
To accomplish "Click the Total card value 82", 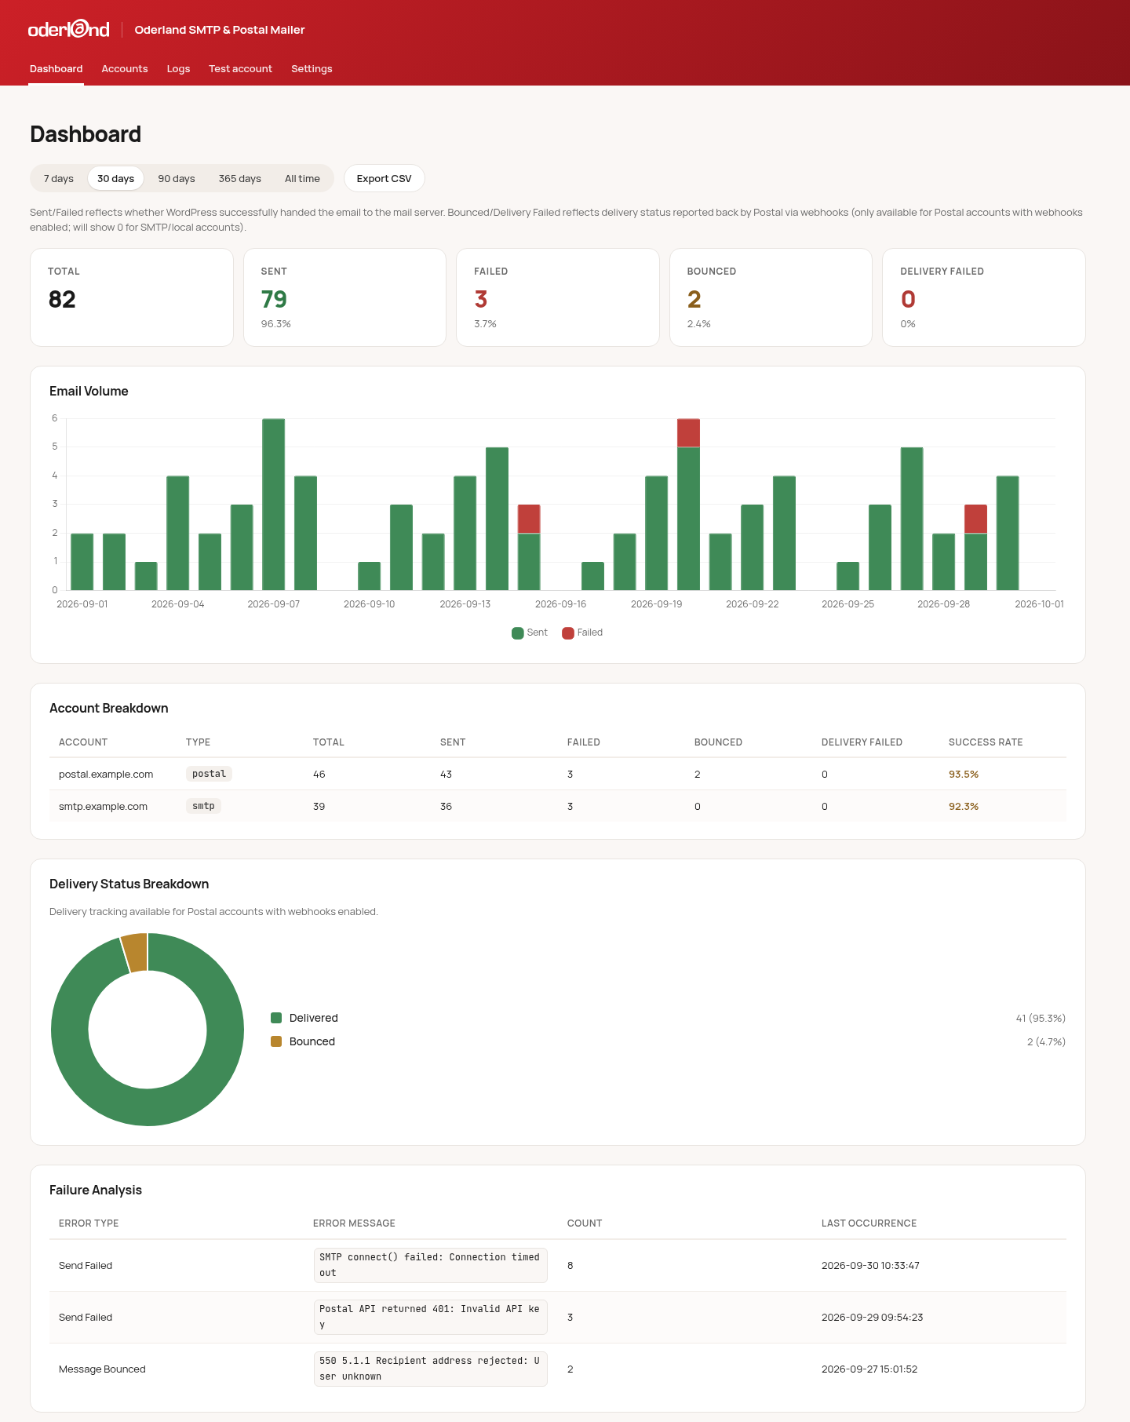I will point(62,299).
